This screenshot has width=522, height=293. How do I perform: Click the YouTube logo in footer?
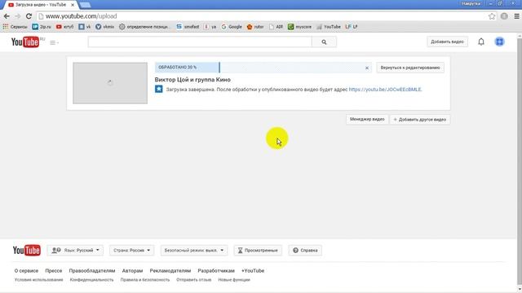point(27,250)
